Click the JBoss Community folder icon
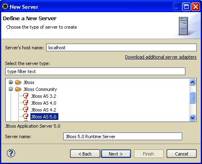 tap(18, 89)
